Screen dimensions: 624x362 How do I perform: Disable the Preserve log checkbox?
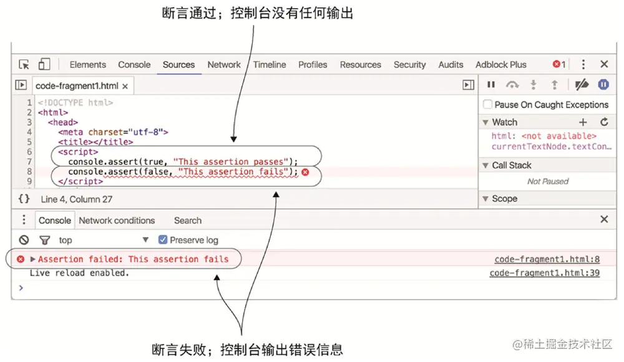coord(163,239)
